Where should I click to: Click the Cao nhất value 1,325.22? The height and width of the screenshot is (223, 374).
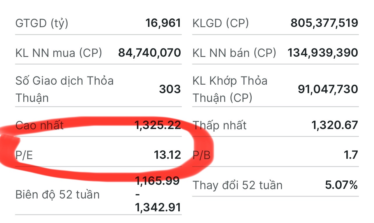158,125
